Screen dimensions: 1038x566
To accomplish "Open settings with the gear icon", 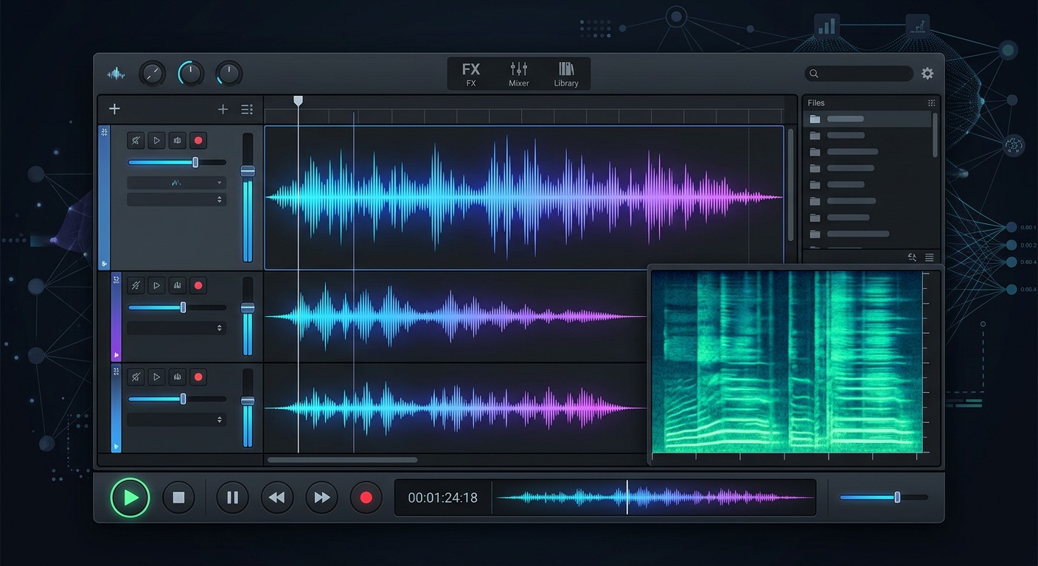I will (927, 74).
